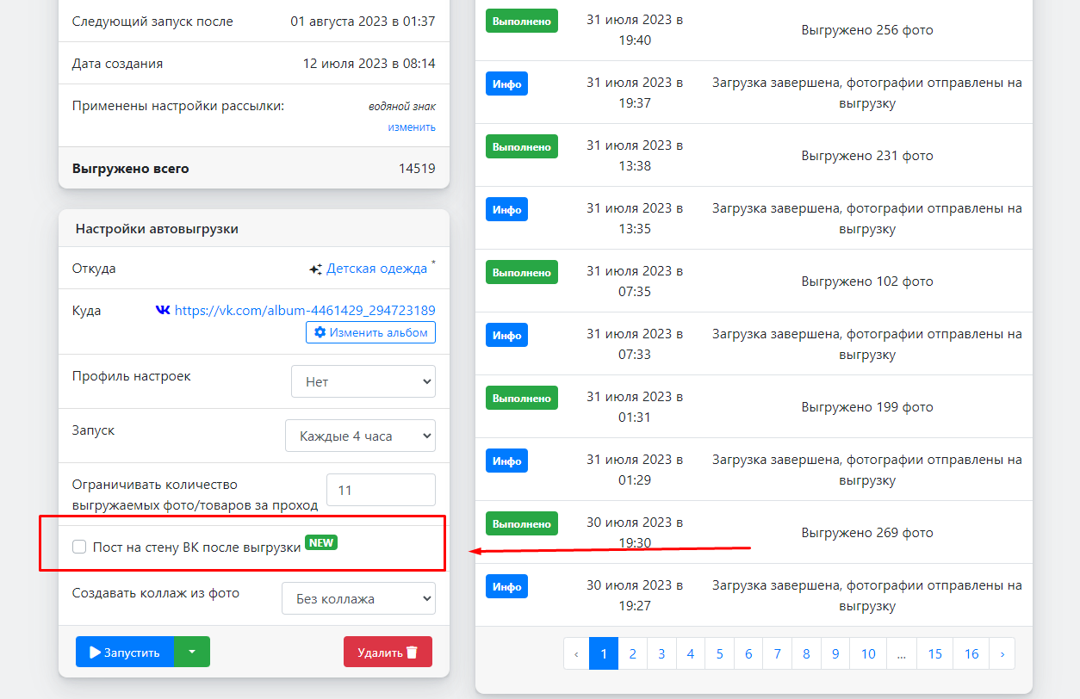The width and height of the screenshot is (1080, 699).
Task: Open the Создавать коллаж из фото dropdown
Action: [358, 598]
